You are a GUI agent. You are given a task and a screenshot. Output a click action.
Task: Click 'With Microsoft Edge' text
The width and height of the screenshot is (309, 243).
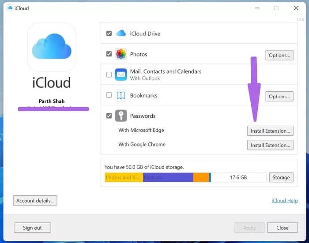pos(141,130)
